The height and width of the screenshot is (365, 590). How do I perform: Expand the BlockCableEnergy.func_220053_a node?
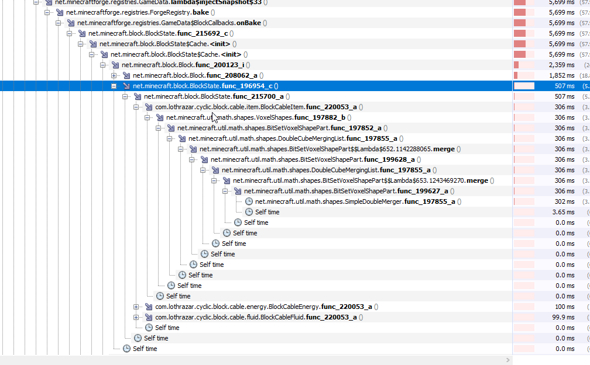coord(136,307)
